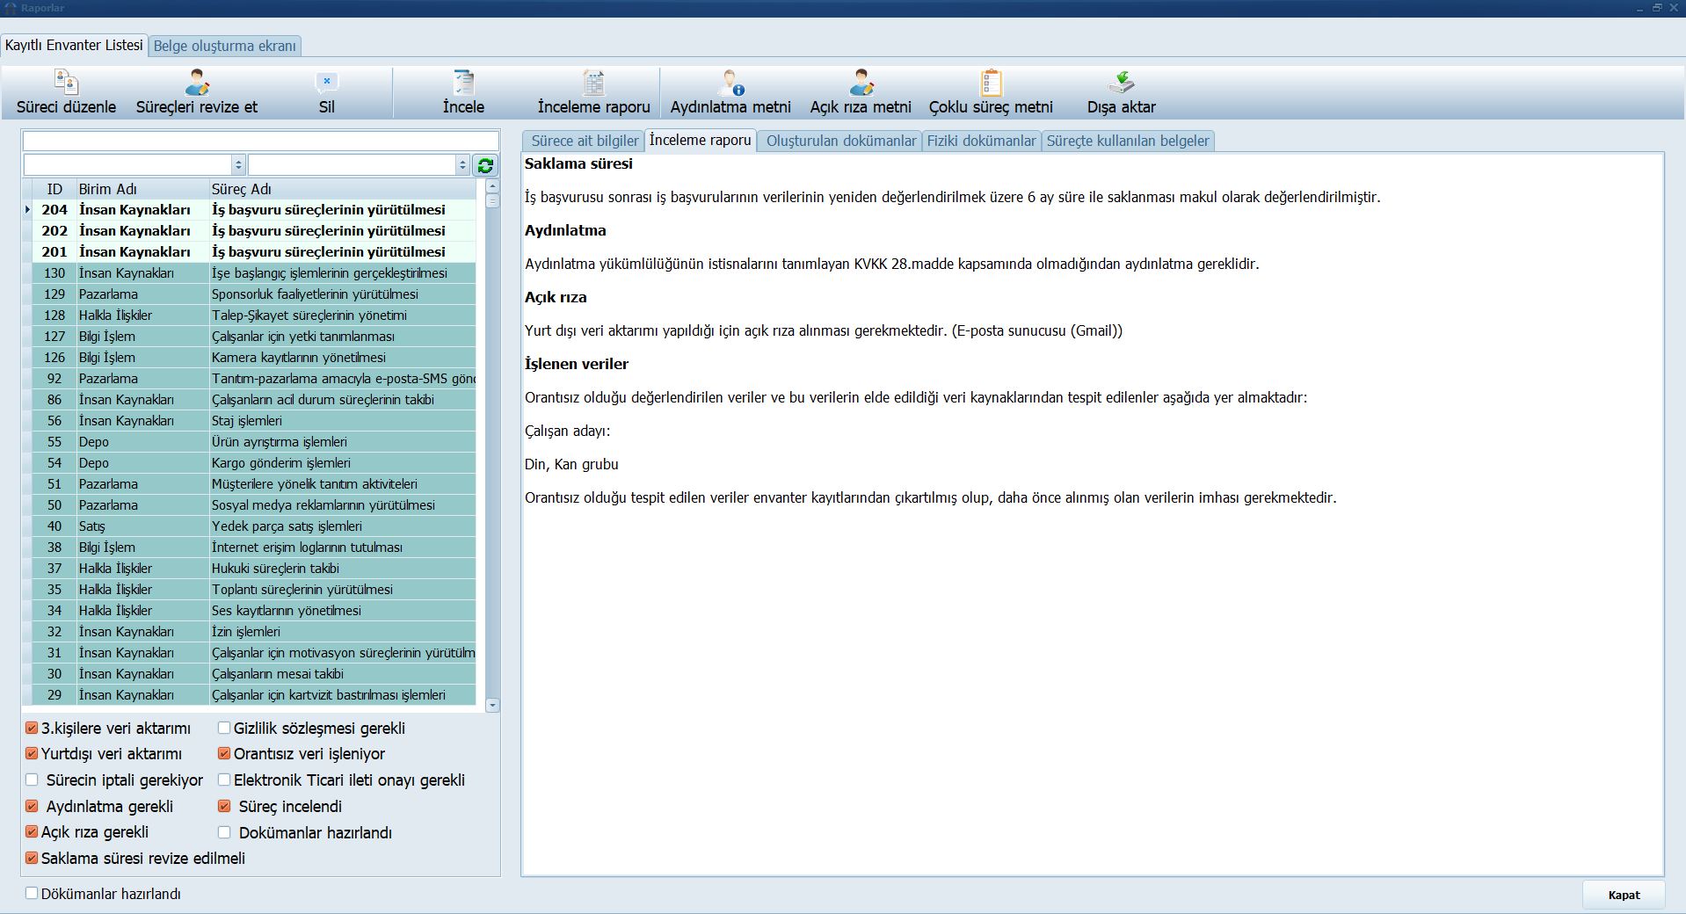1686x914 pixels.
Task: Switch to Belge oluşturma ekranı tab
Action: coord(225,47)
